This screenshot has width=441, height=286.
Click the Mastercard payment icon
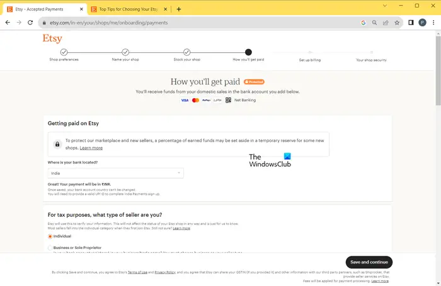195,100
